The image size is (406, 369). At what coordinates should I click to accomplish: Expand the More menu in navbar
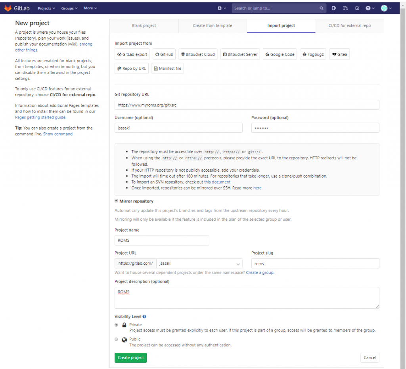tap(90, 8)
